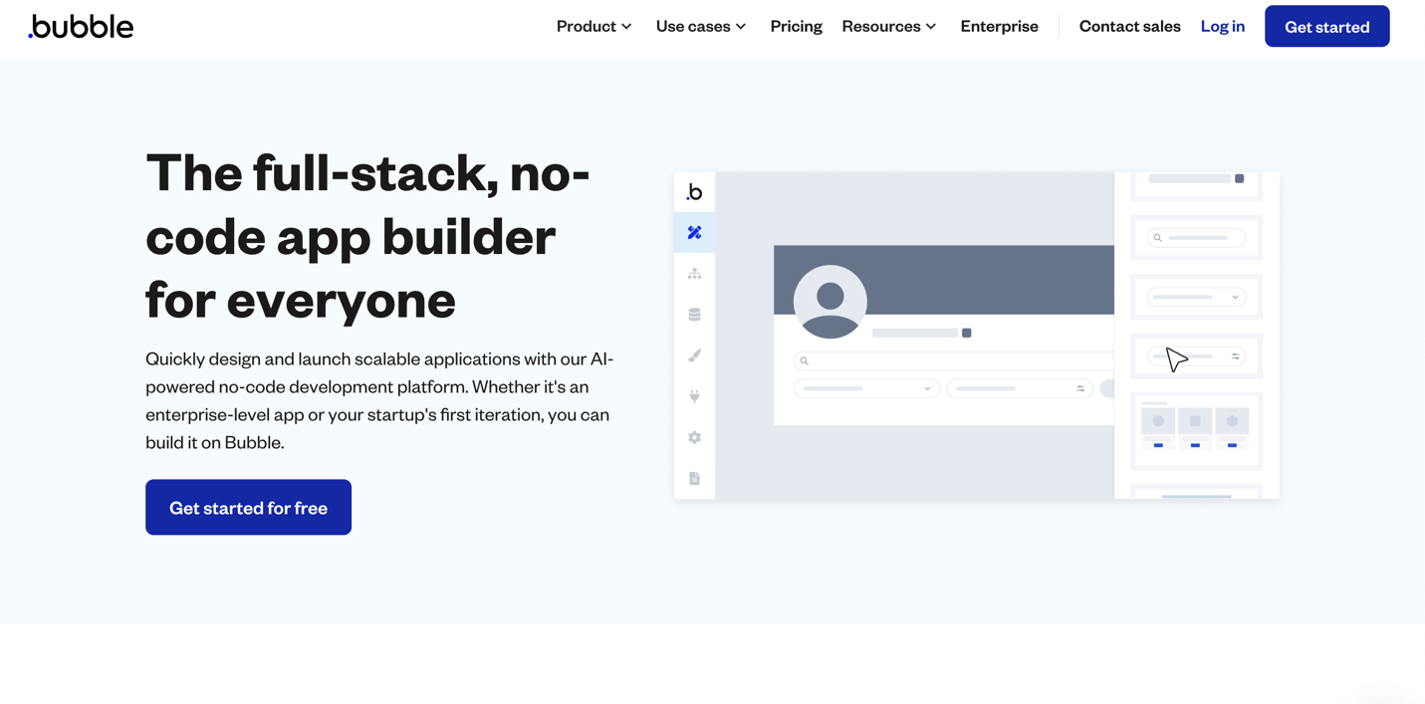Click the Get started button in the header
Viewport: 1425px width, 704px height.
coord(1326,27)
